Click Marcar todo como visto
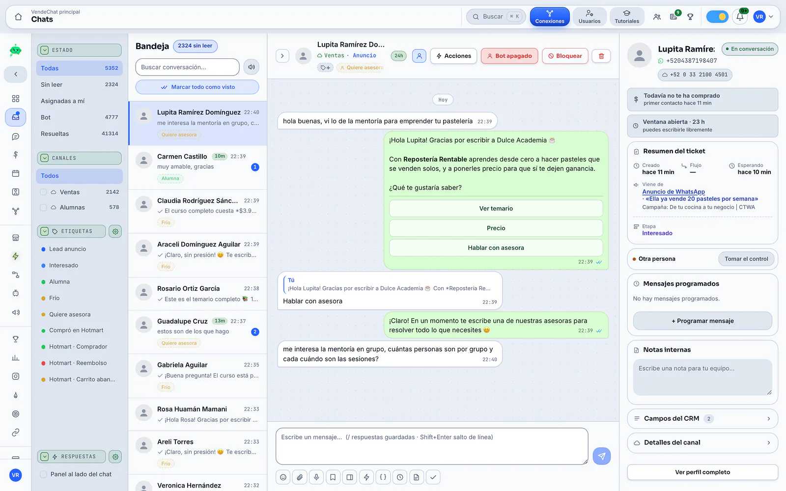Viewport: 786px width, 491px height. point(197,87)
